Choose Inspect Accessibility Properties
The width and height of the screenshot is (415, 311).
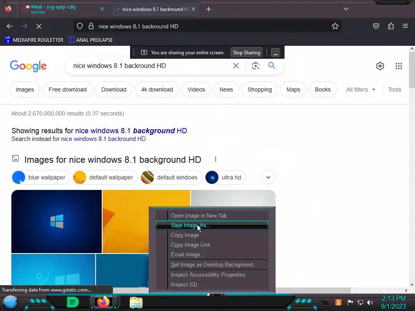point(212,275)
